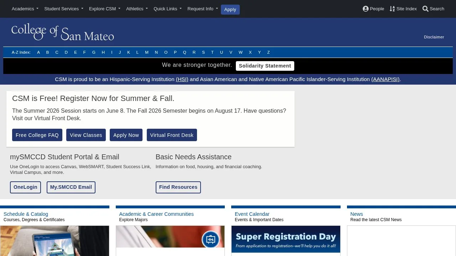Select letter Z in the A-Z Index
The width and height of the screenshot is (456, 256).
[x=269, y=52]
